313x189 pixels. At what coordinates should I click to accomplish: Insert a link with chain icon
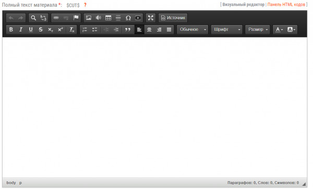(x=56, y=18)
